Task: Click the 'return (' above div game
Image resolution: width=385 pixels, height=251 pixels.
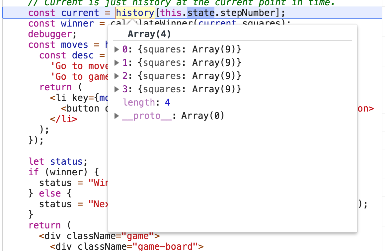Action: [50, 225]
